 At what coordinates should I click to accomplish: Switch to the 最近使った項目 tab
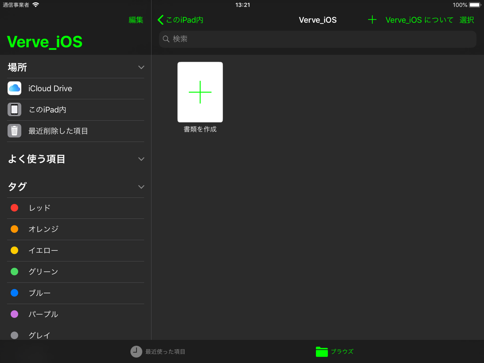[x=158, y=352]
